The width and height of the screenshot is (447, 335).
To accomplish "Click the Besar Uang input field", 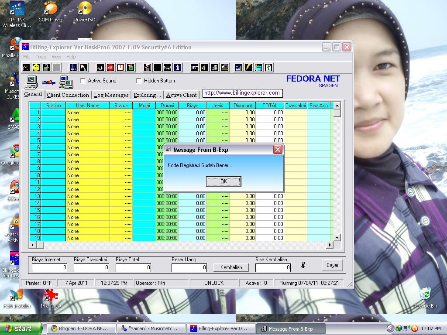I will 189,267.
